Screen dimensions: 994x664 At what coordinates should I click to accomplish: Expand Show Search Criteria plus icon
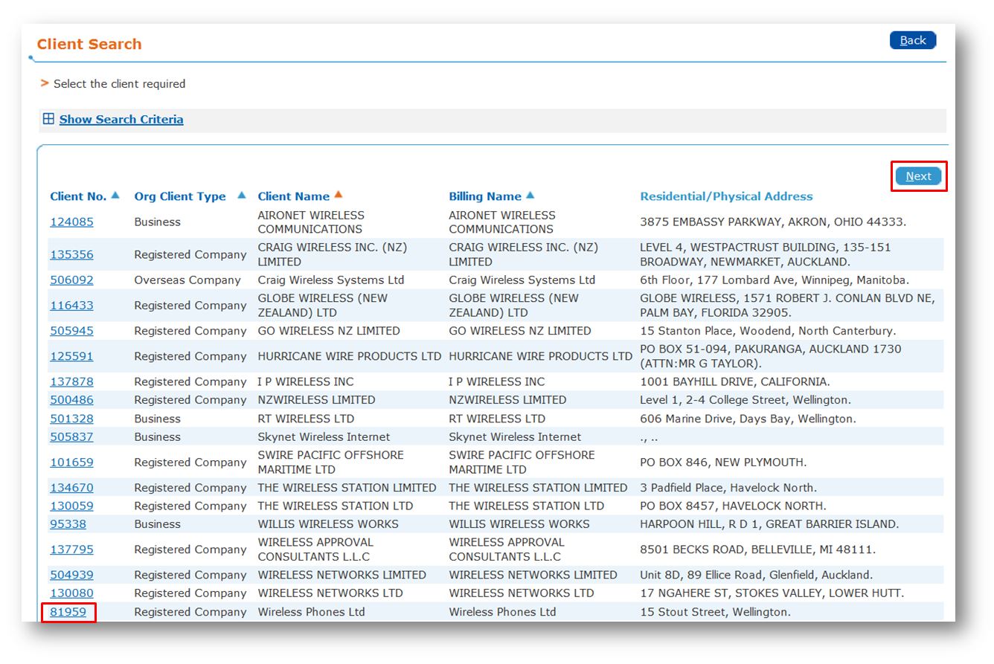pos(48,119)
